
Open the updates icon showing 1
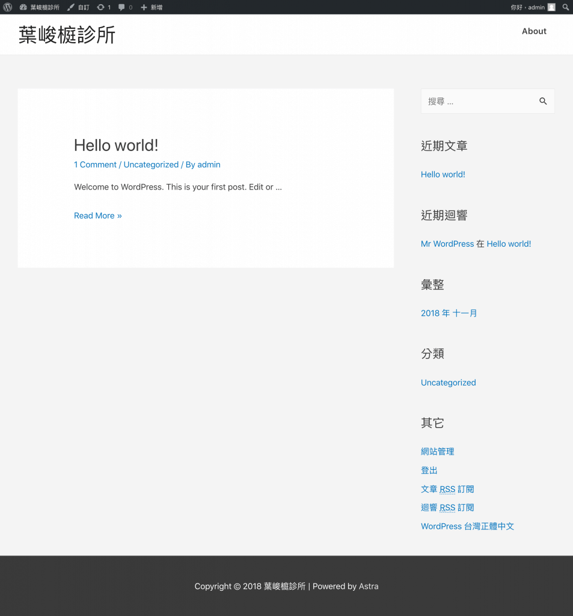pyautogui.click(x=100, y=7)
